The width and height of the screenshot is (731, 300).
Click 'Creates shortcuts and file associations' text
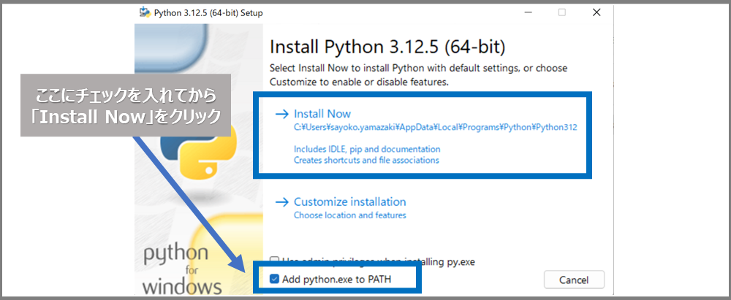(x=366, y=160)
